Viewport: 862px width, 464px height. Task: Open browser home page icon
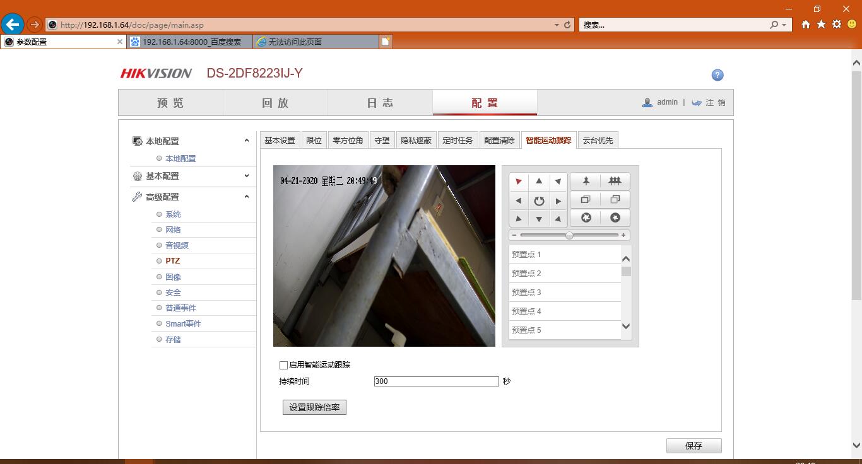pyautogui.click(x=806, y=25)
